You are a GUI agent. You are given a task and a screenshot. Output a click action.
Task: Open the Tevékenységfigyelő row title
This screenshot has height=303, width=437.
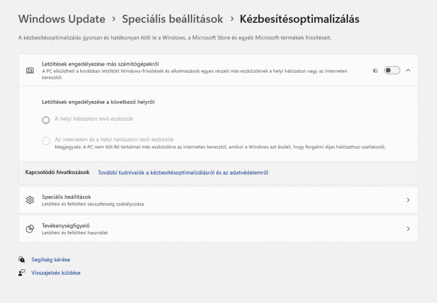[66, 225]
